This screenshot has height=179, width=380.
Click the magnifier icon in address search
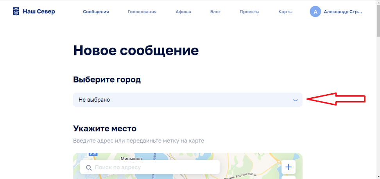click(89, 168)
